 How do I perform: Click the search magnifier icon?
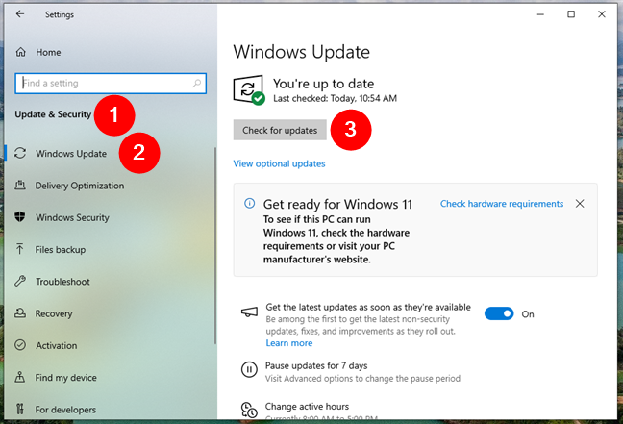click(x=197, y=83)
